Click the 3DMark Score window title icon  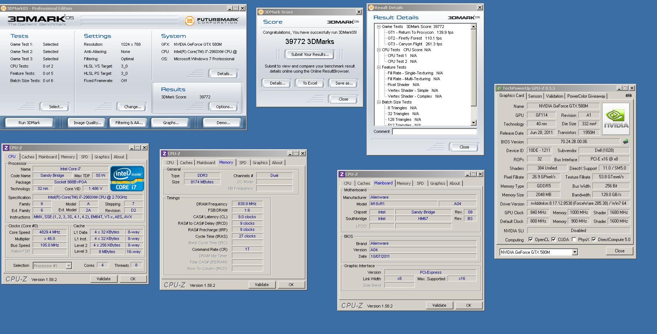261,12
